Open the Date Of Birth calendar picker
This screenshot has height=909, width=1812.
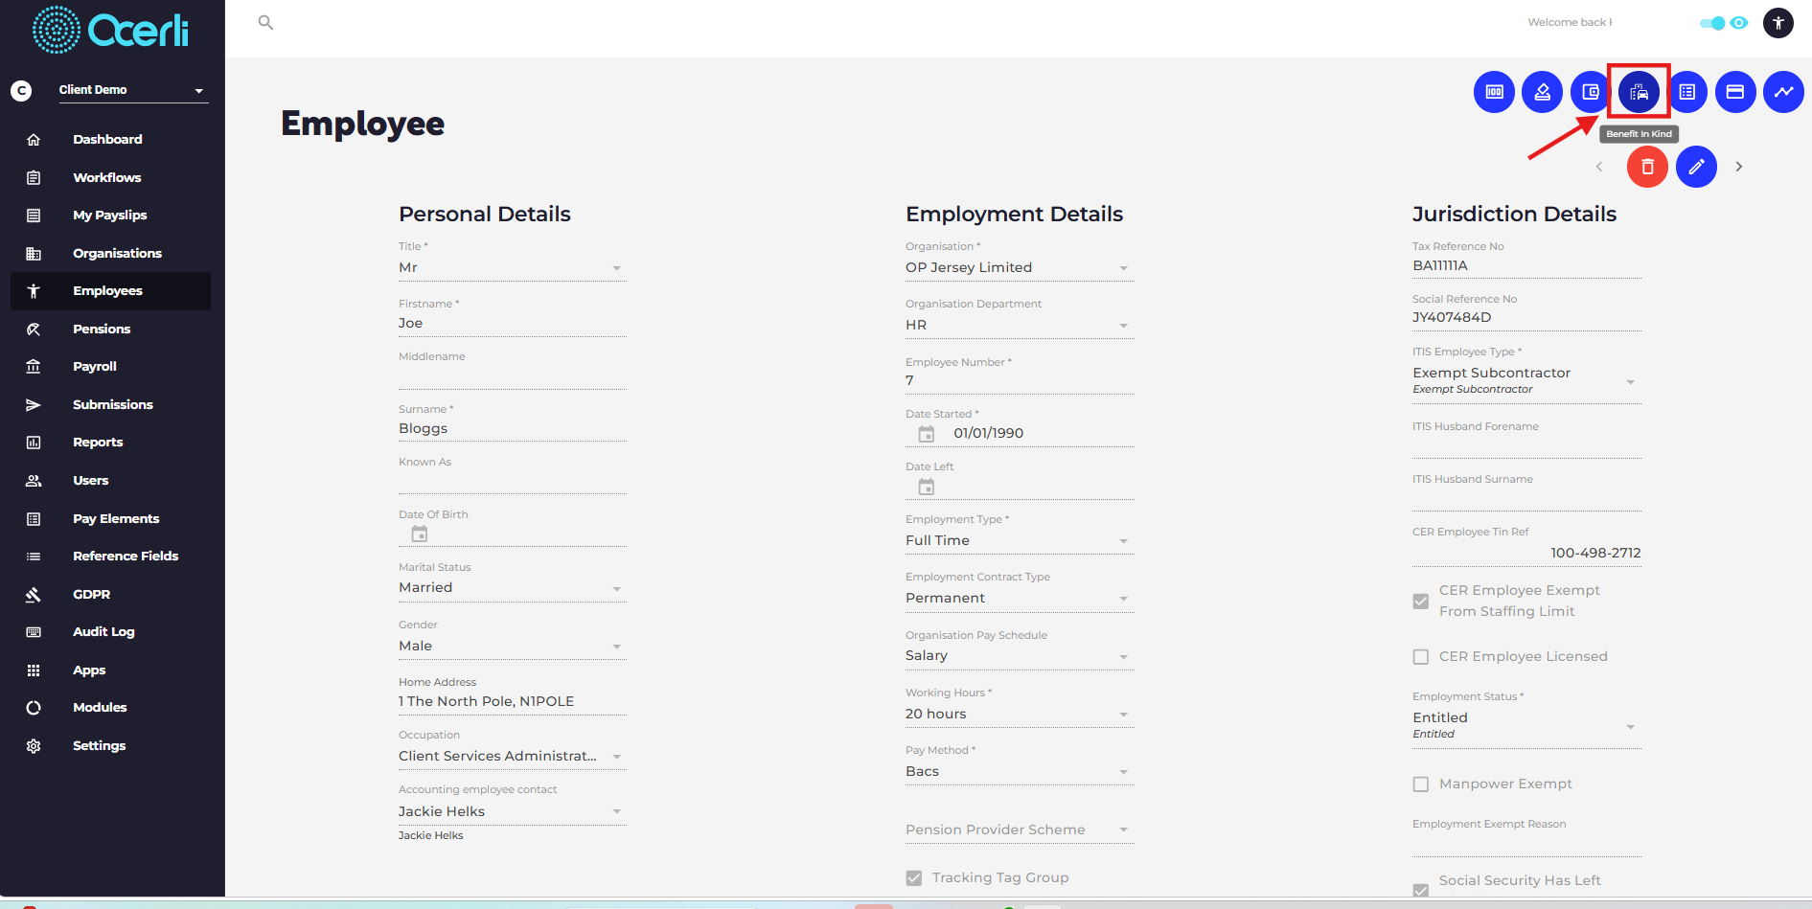pyautogui.click(x=420, y=534)
